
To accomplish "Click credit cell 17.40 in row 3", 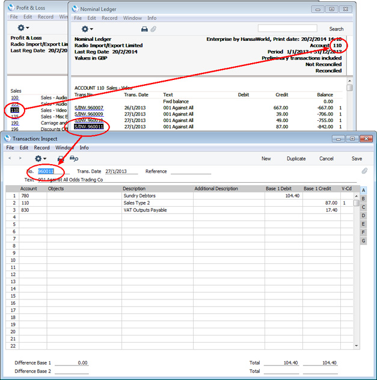I will (322, 210).
